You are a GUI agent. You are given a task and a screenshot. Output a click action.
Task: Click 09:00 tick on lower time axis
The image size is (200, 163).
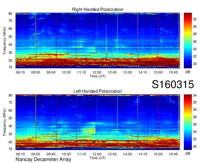tap(36, 154)
